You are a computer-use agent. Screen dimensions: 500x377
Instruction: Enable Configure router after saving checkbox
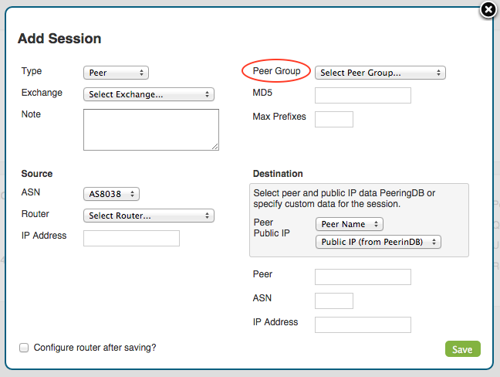point(24,348)
